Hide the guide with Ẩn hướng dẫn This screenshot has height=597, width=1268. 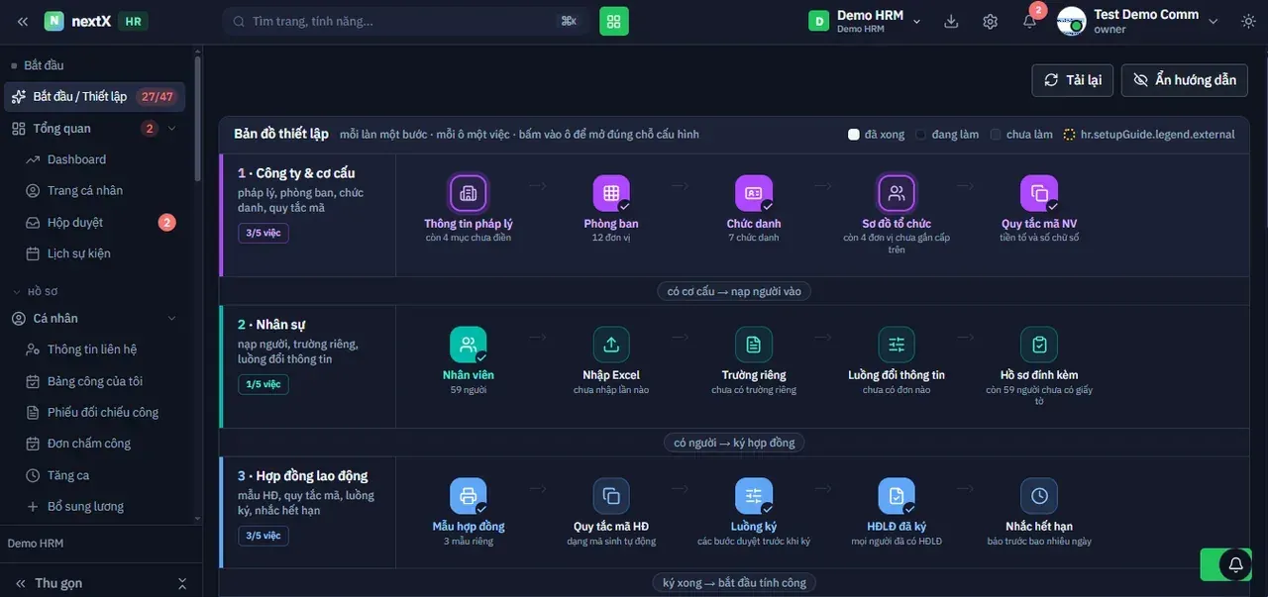[x=1185, y=80]
